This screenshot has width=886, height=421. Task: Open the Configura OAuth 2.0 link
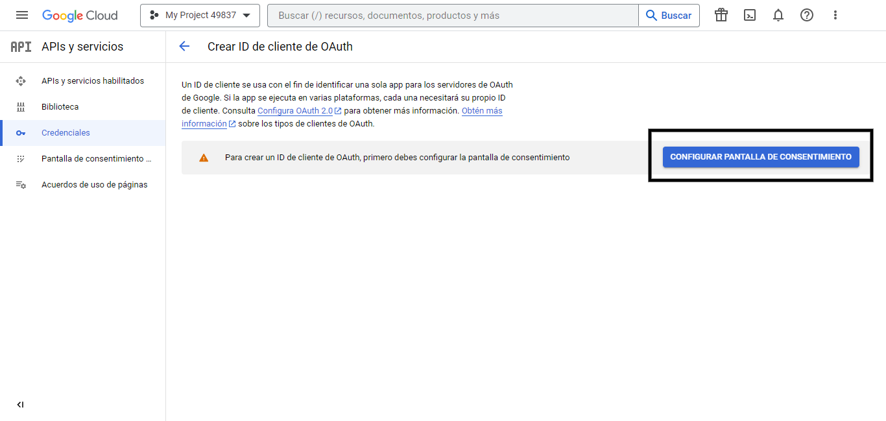299,111
